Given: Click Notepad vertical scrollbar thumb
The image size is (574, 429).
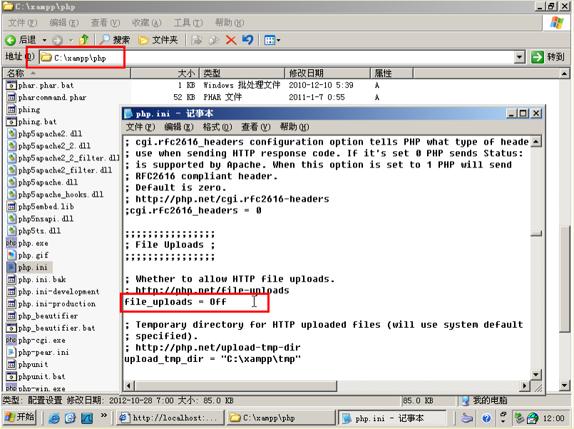Looking at the screenshot, I should 536,233.
